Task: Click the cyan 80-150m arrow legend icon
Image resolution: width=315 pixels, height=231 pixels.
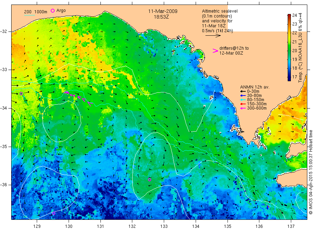Action: pos(243,100)
